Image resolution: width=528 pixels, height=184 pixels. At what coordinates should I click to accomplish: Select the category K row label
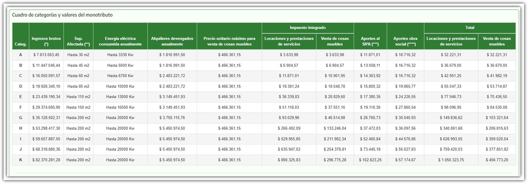pyautogui.click(x=21, y=160)
